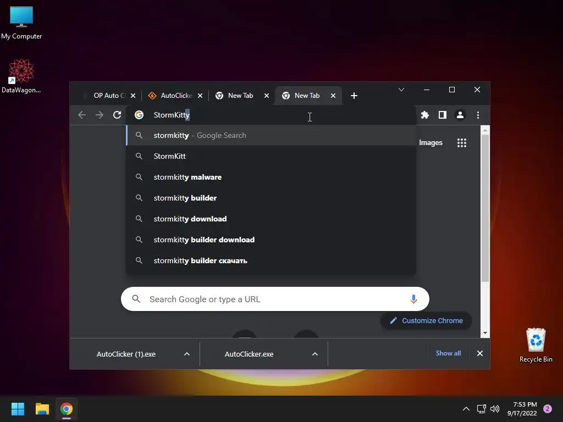The image size is (563, 422).
Task: Open the DataWagon desktop shortcut
Action: 21,76
